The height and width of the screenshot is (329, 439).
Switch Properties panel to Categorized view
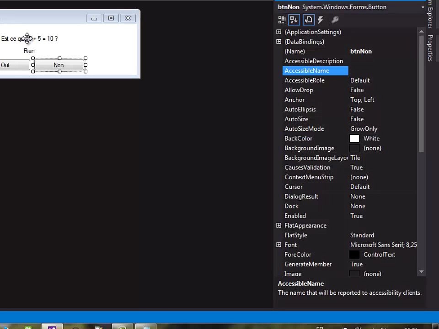click(282, 20)
